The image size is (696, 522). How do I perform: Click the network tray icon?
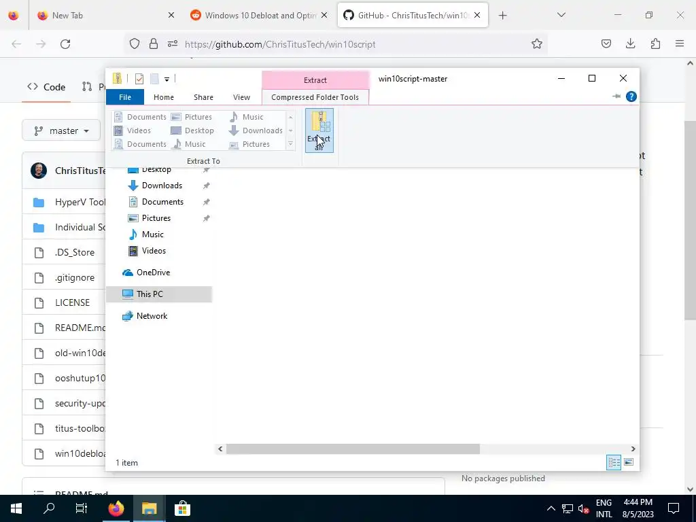[568, 508]
